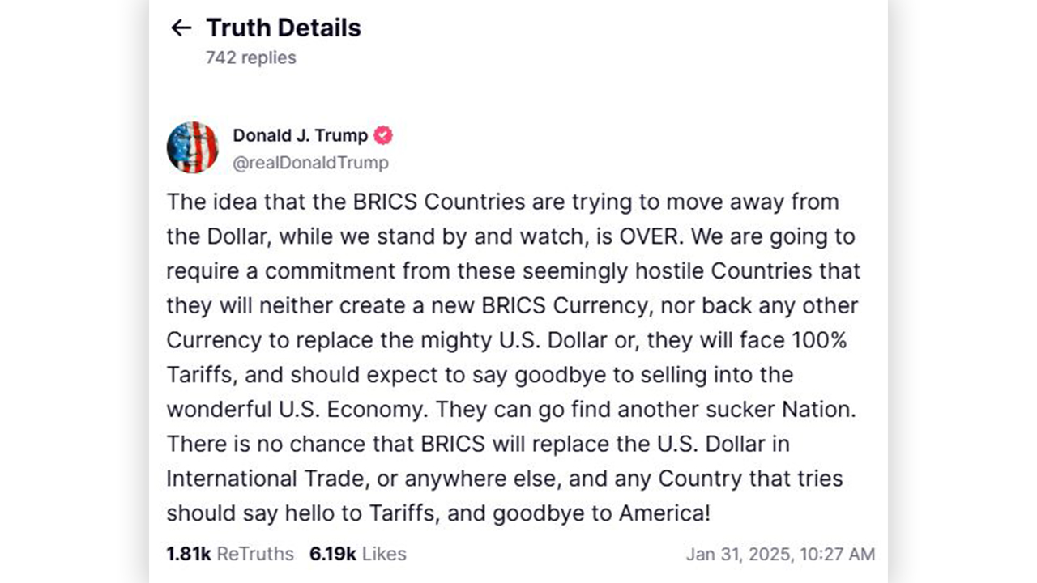Click the phrase "new BRICS Currency"
Image resolution: width=1037 pixels, height=583 pixels.
click(510, 306)
